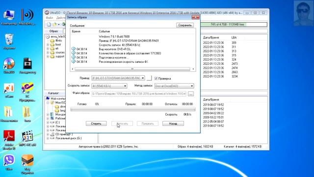Click the 74% of 4.7GB capacity bar
The image size is (314, 177).
234,25
